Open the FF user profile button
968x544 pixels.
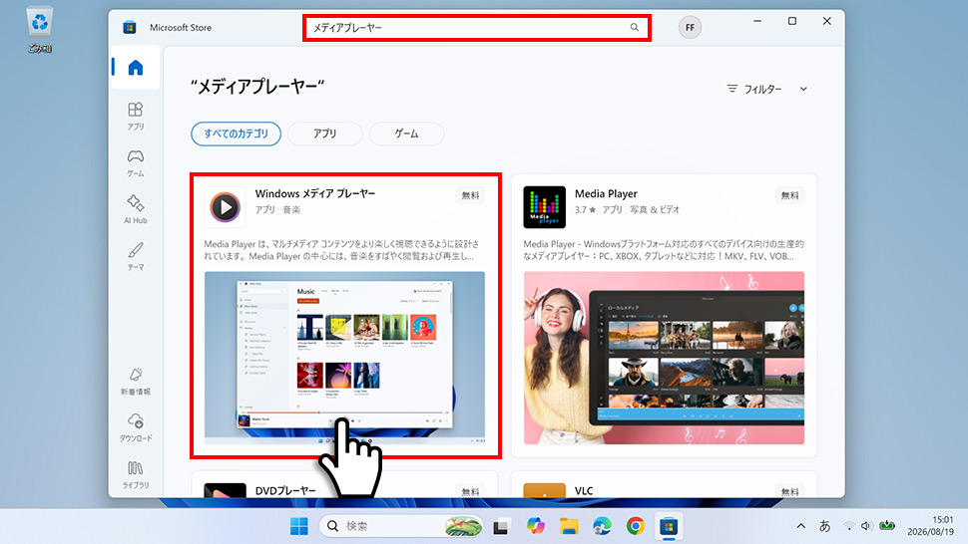(690, 27)
